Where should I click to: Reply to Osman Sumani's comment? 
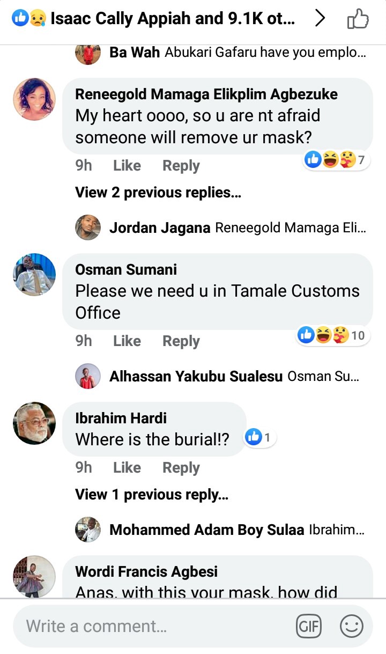tap(181, 341)
